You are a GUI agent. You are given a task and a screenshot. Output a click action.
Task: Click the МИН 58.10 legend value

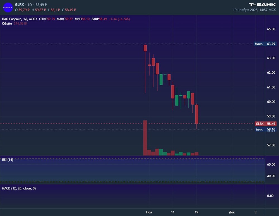tap(82, 19)
